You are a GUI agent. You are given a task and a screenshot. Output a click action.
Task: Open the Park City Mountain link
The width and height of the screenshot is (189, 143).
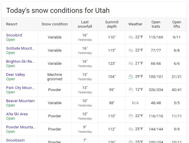[x=21, y=88]
